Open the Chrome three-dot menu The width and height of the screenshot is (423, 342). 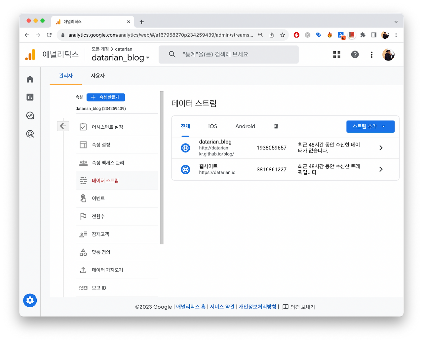tap(396, 35)
